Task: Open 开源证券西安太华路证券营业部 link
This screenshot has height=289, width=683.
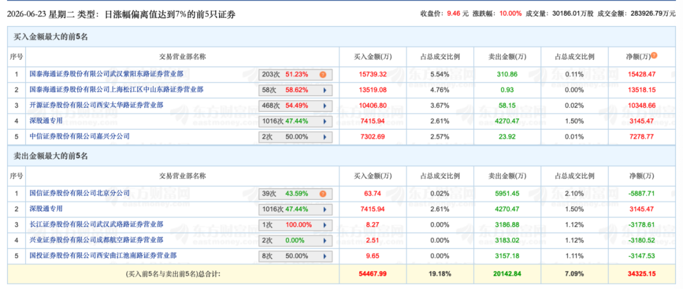Action: pyautogui.click(x=96, y=105)
